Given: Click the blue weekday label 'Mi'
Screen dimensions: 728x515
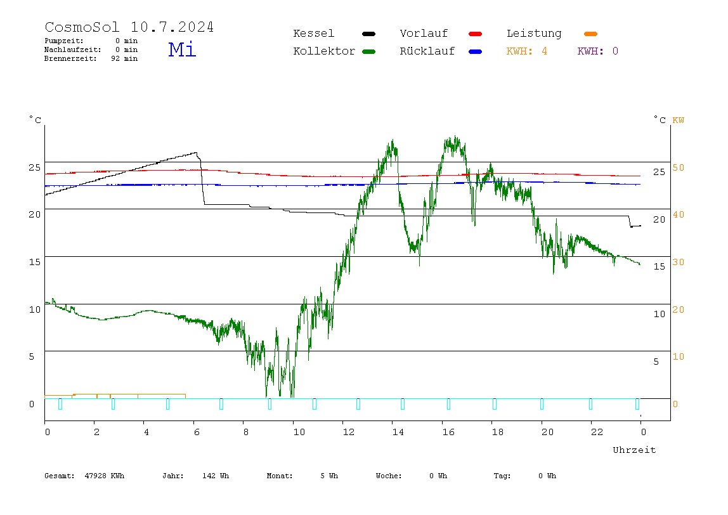Looking at the screenshot, I should coord(182,49).
